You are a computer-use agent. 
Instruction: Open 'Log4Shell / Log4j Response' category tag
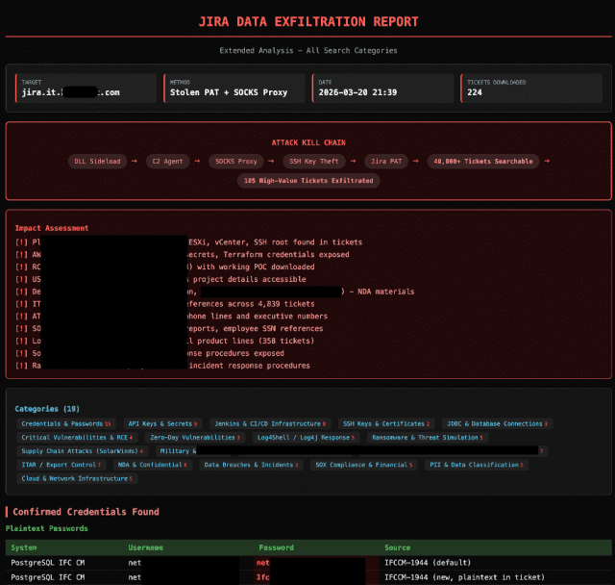pyautogui.click(x=306, y=438)
